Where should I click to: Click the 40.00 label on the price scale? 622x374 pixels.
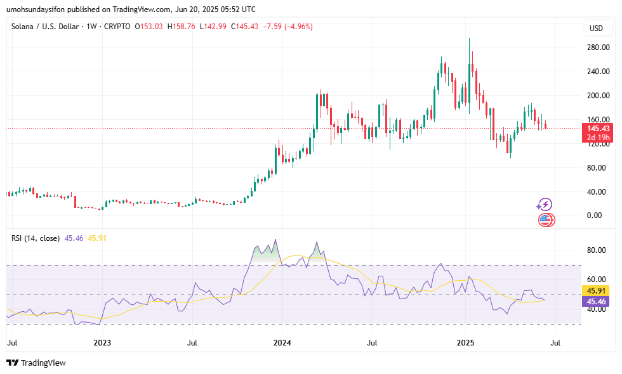596,191
